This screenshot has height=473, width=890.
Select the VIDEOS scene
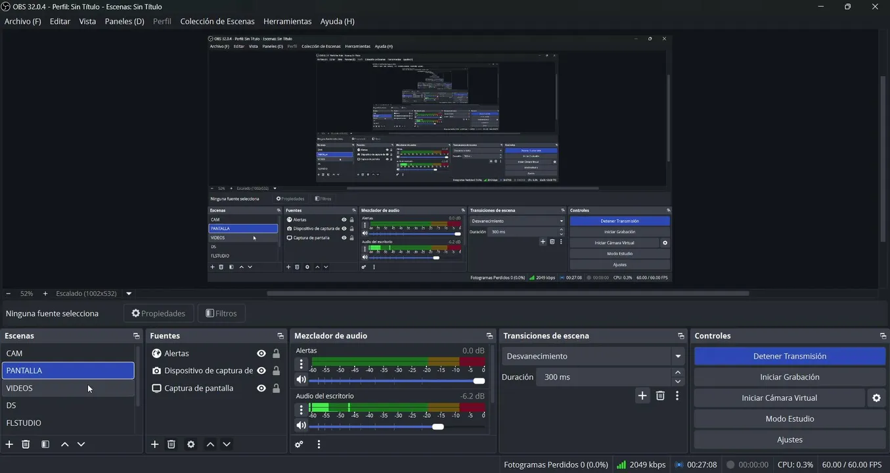(x=68, y=388)
